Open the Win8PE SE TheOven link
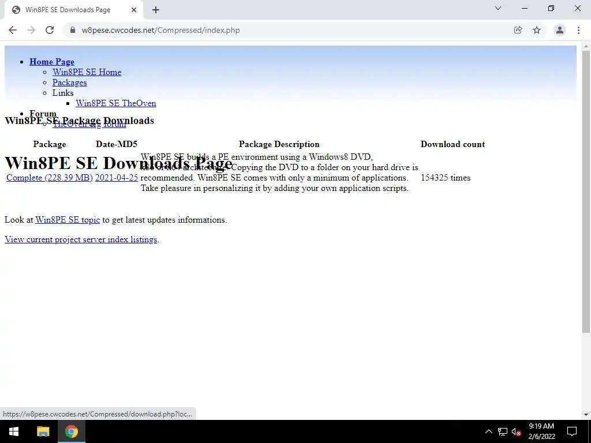The image size is (591, 443). [115, 103]
